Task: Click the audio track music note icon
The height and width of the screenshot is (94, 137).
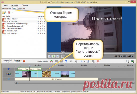Action: point(8,79)
